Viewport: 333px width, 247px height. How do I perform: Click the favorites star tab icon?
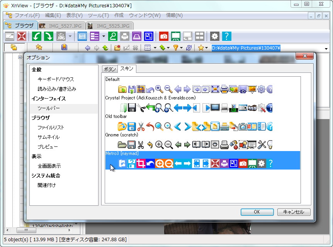point(39,47)
